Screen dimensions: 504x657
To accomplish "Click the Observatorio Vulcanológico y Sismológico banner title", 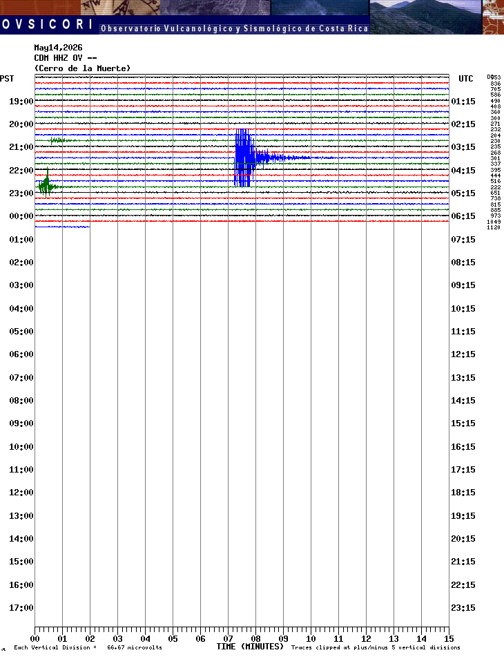I will [x=235, y=28].
